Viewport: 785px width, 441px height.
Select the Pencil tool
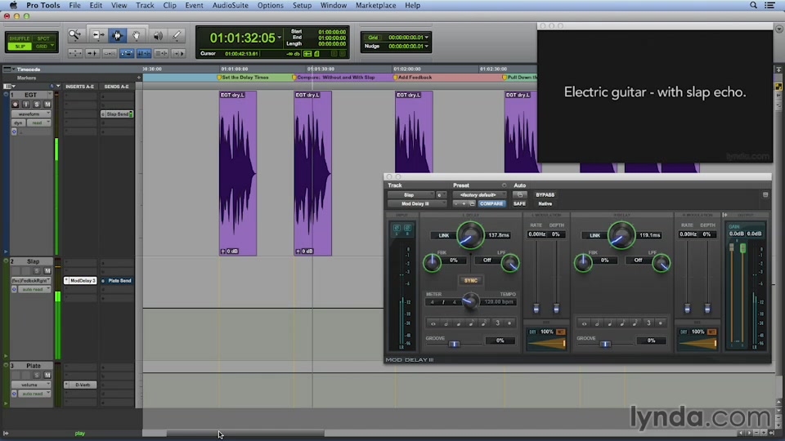(177, 35)
